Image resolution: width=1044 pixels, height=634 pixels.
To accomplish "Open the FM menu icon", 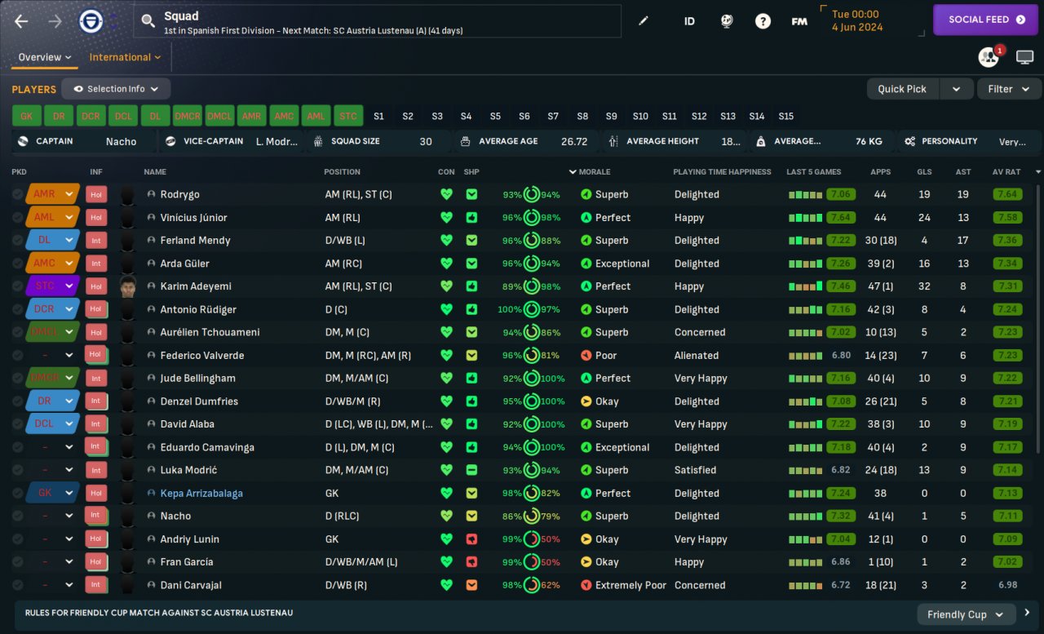I will click(799, 21).
